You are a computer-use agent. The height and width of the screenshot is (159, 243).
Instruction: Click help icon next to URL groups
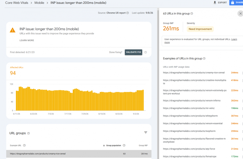pos(28,133)
